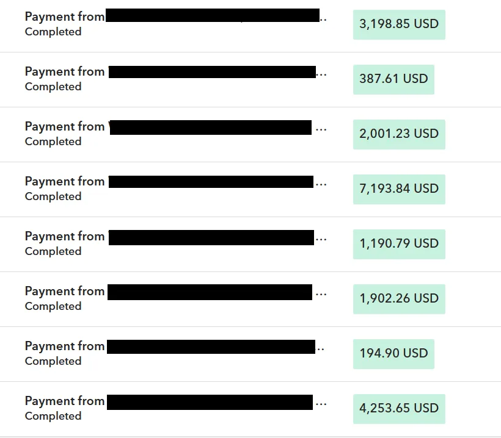The width and height of the screenshot is (501, 438).
Task: Click Payment from text for 1,902.26 payment
Action: click(x=65, y=291)
